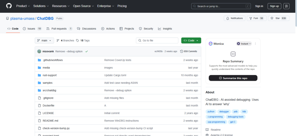The image size is (297, 136).
Task: Click the Star repository button
Action: click(279, 18)
